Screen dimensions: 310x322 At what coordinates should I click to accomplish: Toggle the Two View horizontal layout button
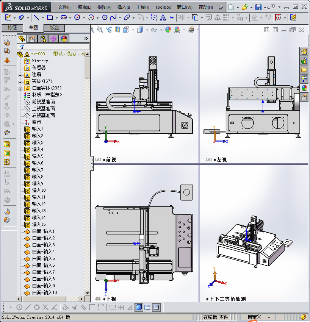(147, 308)
